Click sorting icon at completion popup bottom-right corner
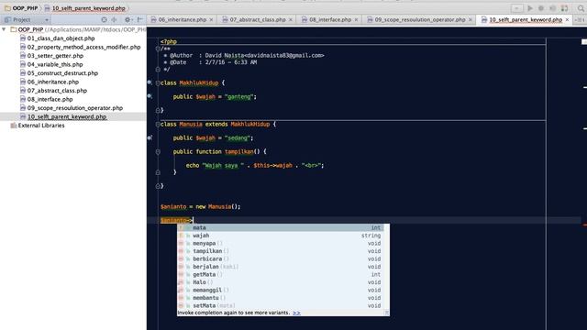Viewport: 587px width, 330px height. click(386, 313)
